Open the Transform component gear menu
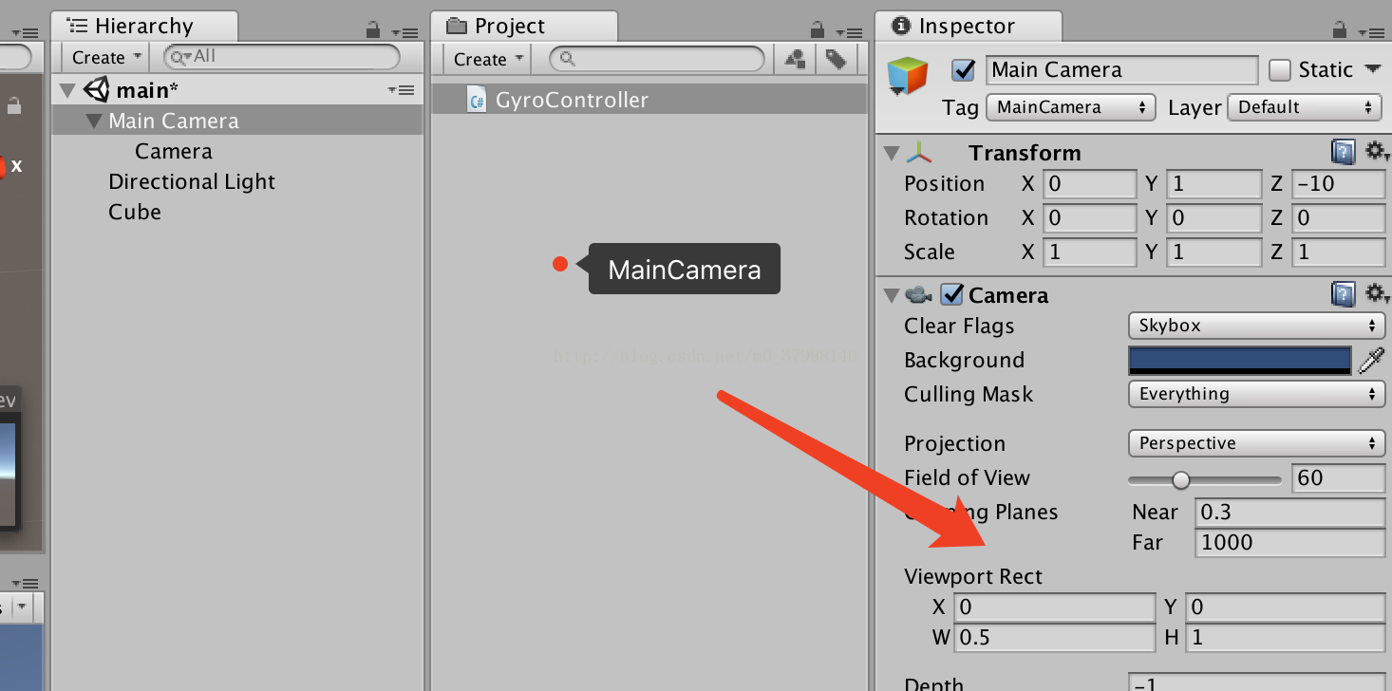Screen dimensions: 1392x691 [x=1376, y=152]
